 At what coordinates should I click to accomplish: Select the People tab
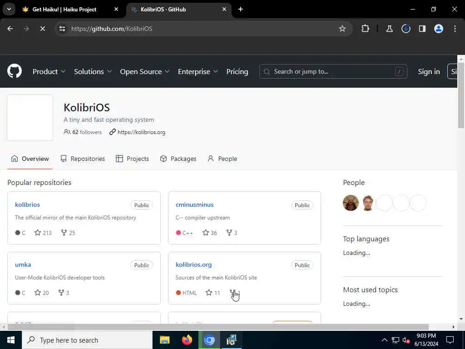tap(223, 159)
